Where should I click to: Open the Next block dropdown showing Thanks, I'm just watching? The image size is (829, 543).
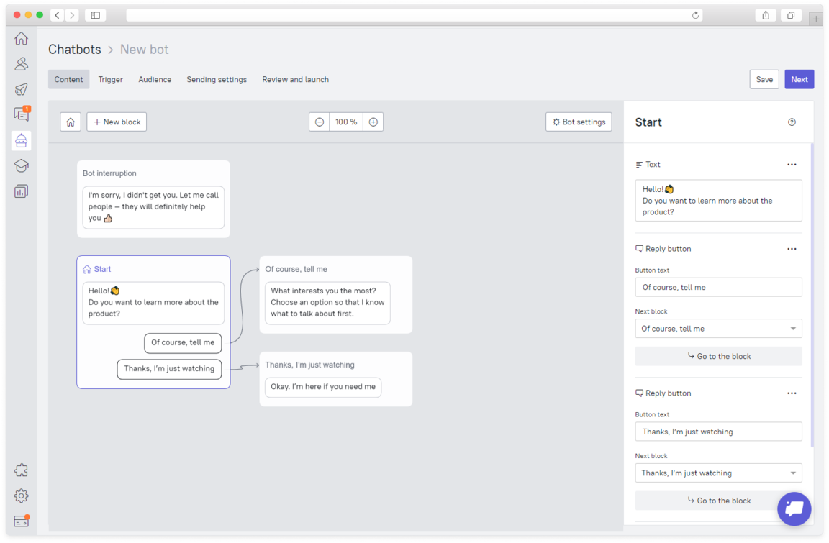click(x=718, y=473)
